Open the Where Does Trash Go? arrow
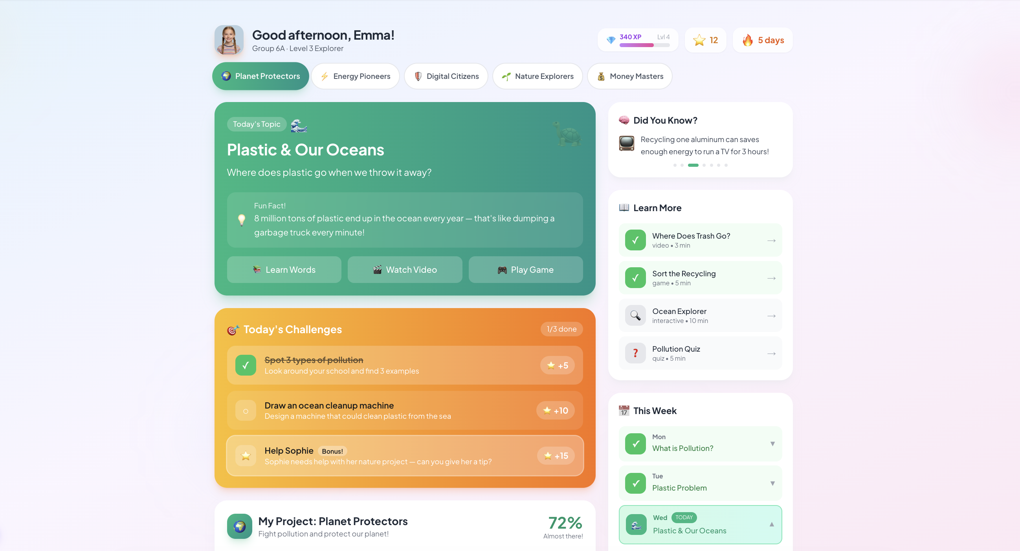The width and height of the screenshot is (1020, 551). click(771, 241)
